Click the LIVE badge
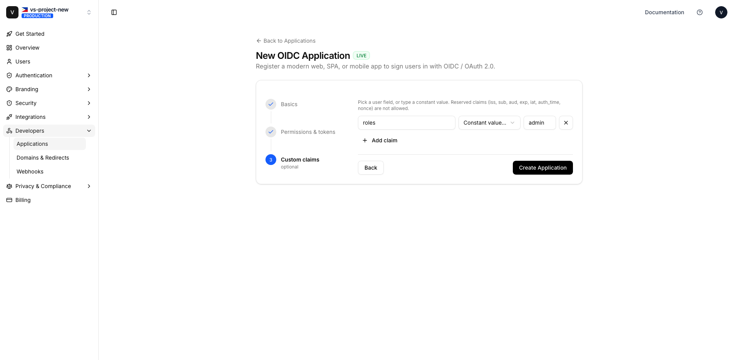Viewport: 739px width, 360px height. pyautogui.click(x=361, y=56)
